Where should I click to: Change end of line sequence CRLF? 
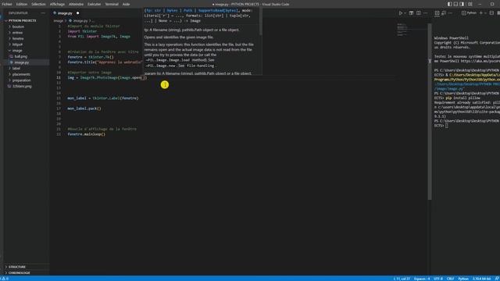pos(450,279)
